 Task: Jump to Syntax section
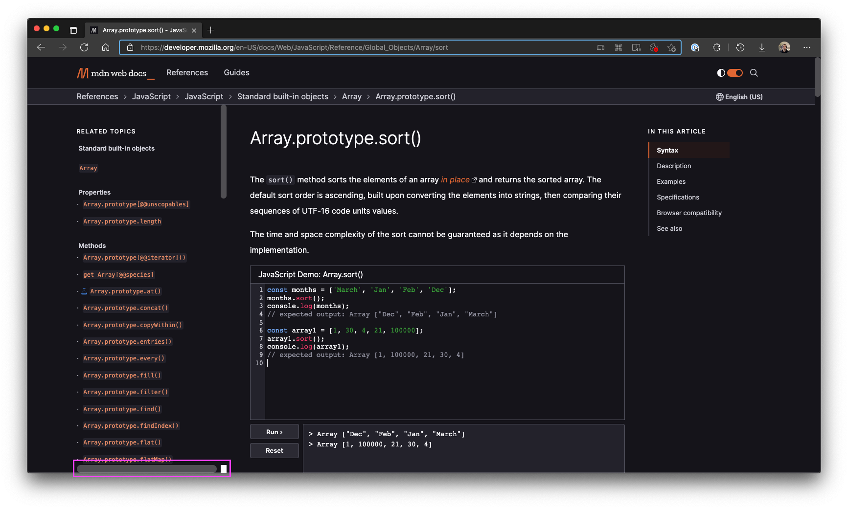tap(689, 150)
